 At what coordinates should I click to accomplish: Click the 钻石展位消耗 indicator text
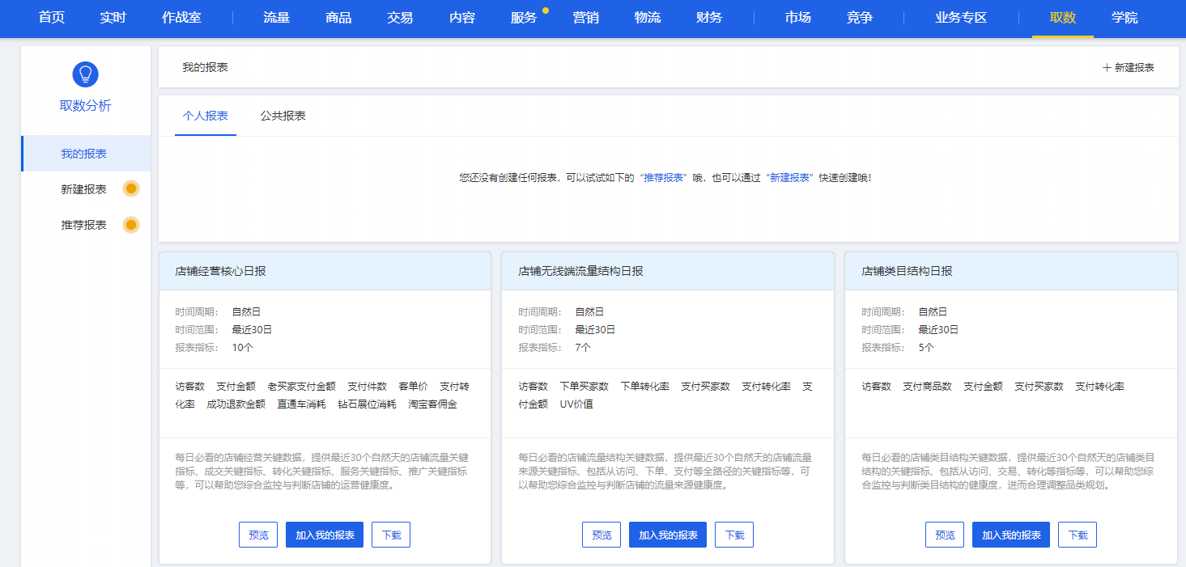coord(367,404)
